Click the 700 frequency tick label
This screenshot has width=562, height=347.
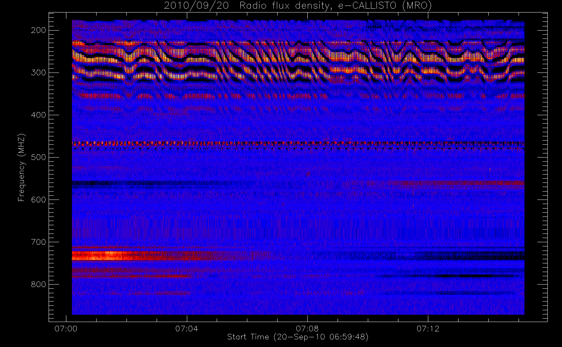click(x=39, y=242)
